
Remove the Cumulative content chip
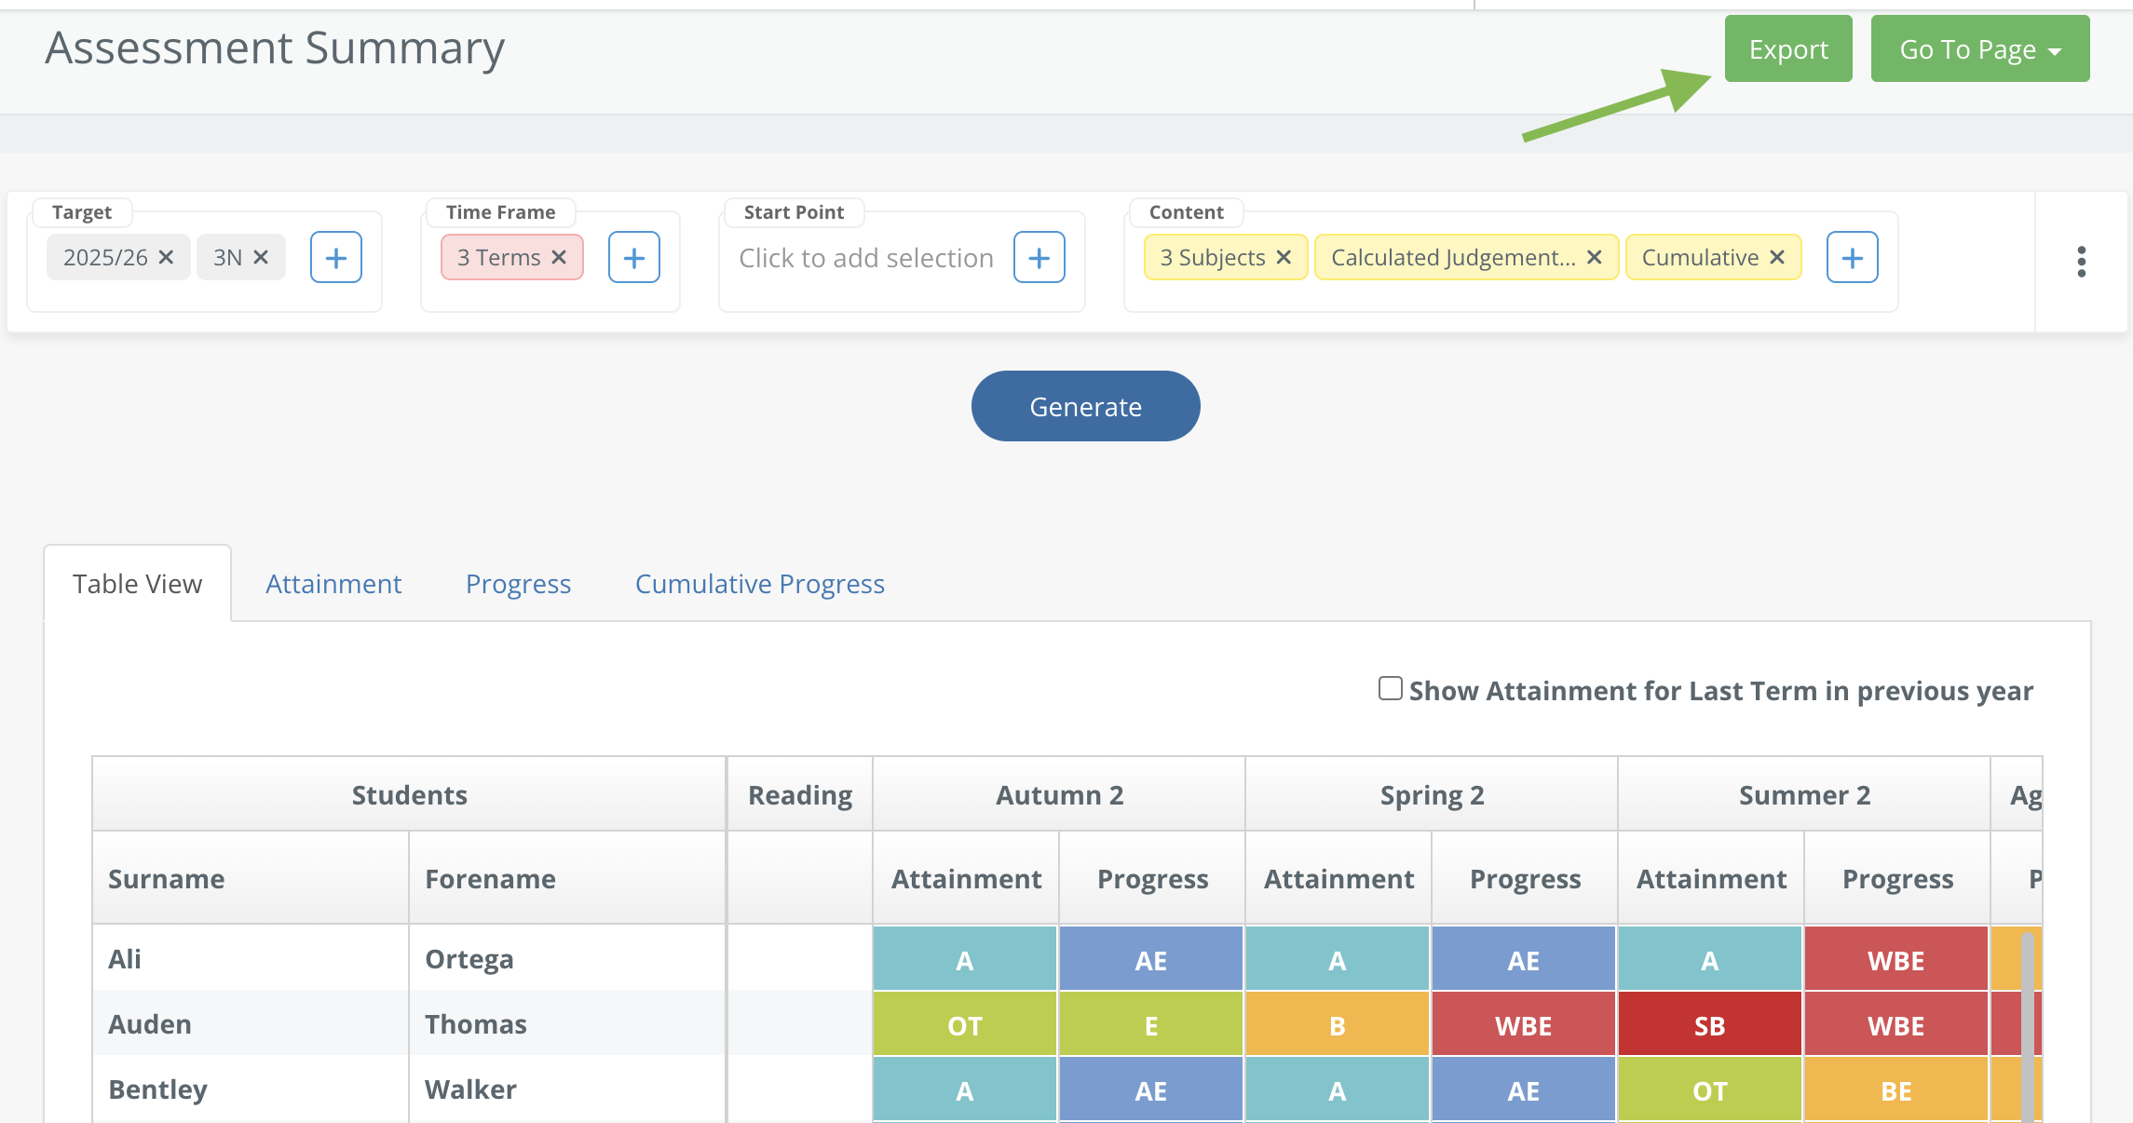click(1777, 257)
